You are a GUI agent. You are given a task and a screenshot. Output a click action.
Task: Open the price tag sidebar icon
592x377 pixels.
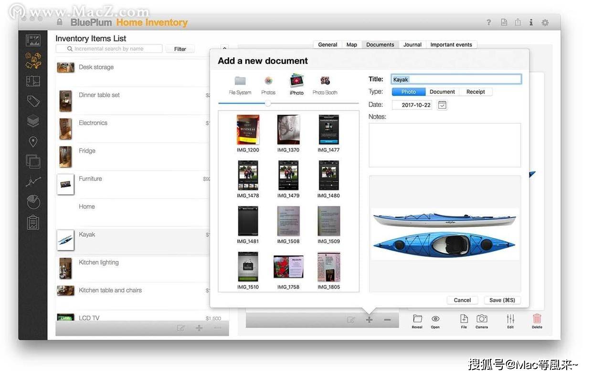click(x=33, y=101)
